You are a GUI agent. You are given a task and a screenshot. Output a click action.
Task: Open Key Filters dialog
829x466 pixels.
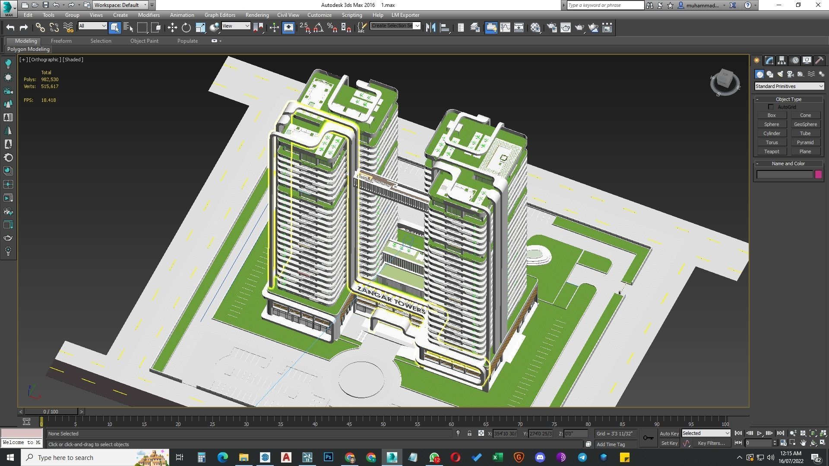(711, 443)
